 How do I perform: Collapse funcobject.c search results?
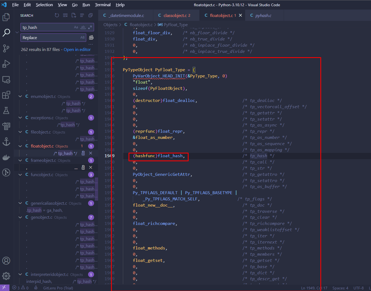point(20,174)
